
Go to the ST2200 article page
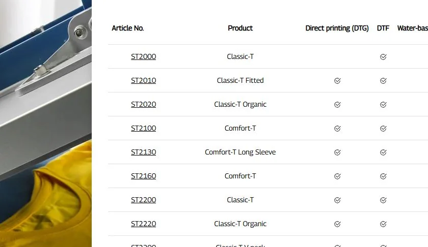coord(143,200)
